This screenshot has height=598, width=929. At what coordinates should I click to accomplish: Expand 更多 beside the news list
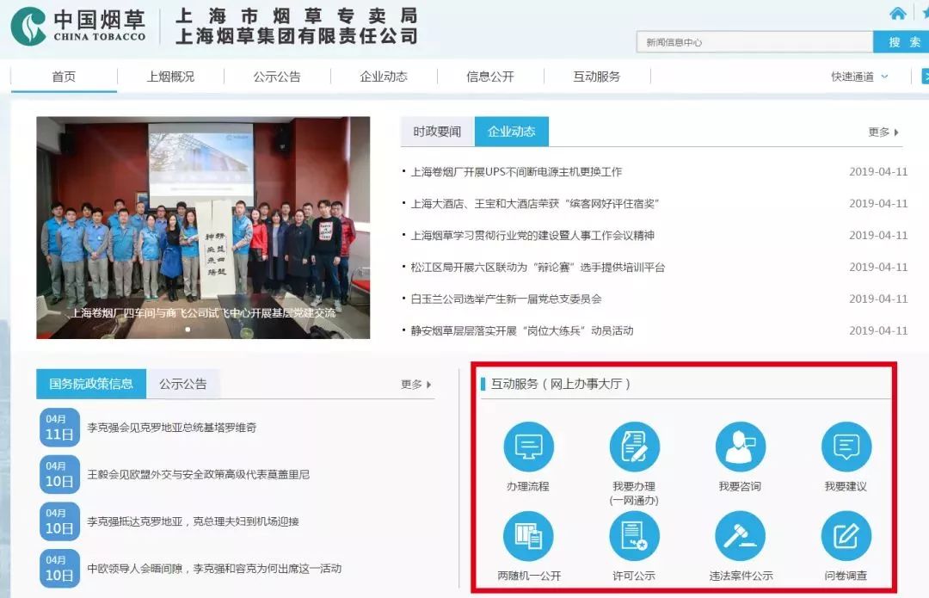pos(884,132)
